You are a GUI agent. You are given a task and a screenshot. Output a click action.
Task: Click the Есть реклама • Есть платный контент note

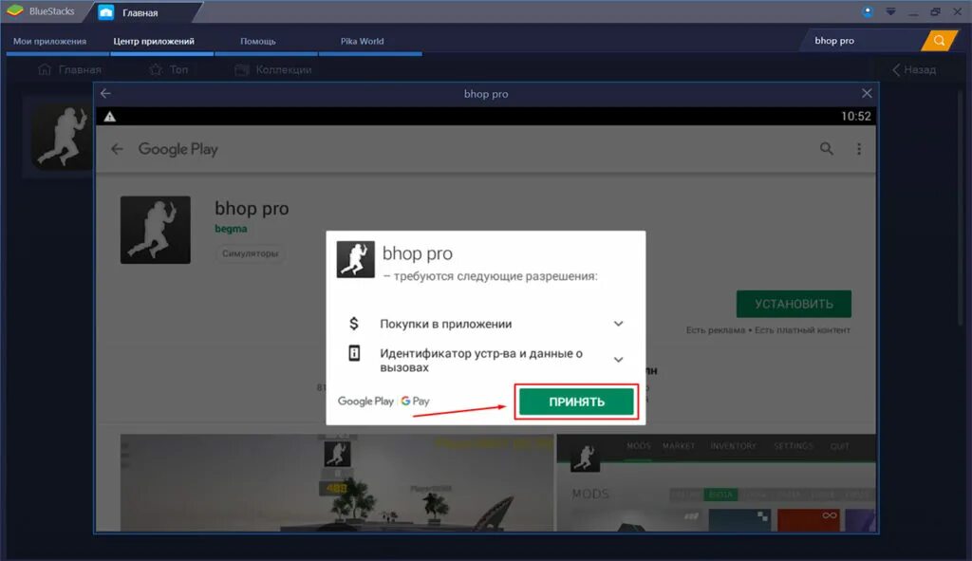[768, 329]
